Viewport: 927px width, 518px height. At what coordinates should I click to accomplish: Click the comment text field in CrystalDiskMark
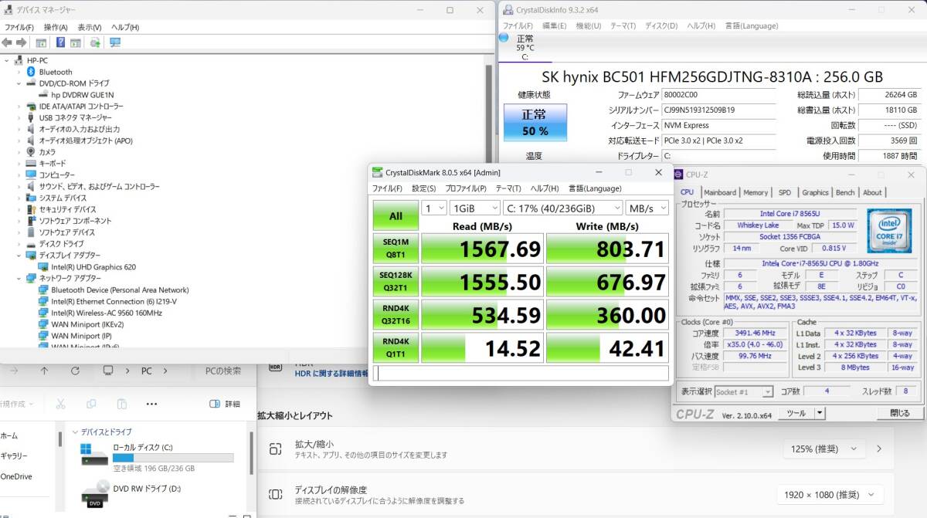(x=521, y=374)
